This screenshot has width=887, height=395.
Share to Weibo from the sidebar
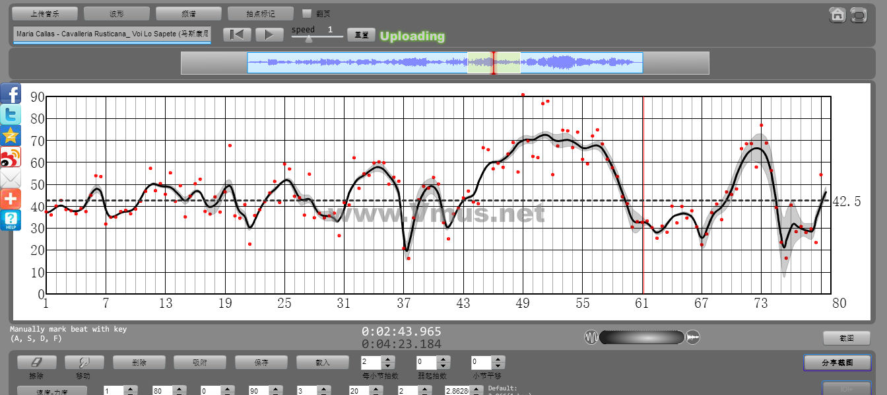pos(11,157)
